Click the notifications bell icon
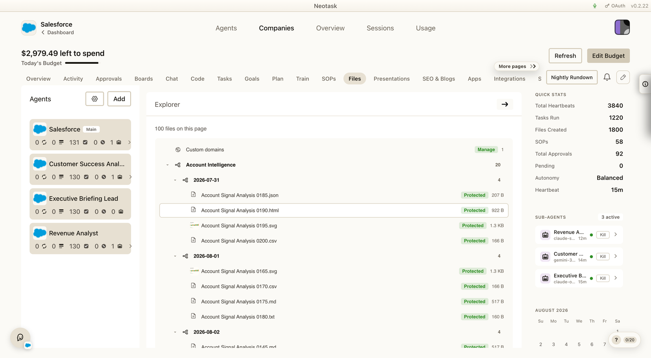This screenshot has width=651, height=358. point(607,77)
